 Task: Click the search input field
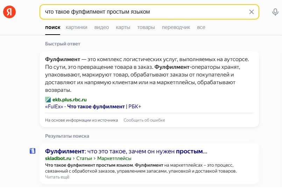pos(143,12)
